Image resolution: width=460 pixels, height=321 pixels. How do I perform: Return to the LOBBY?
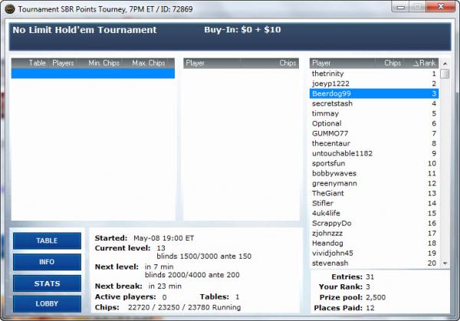coord(47,304)
